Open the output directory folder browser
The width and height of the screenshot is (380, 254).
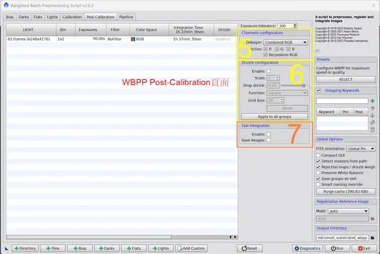pyautogui.click(x=372, y=238)
